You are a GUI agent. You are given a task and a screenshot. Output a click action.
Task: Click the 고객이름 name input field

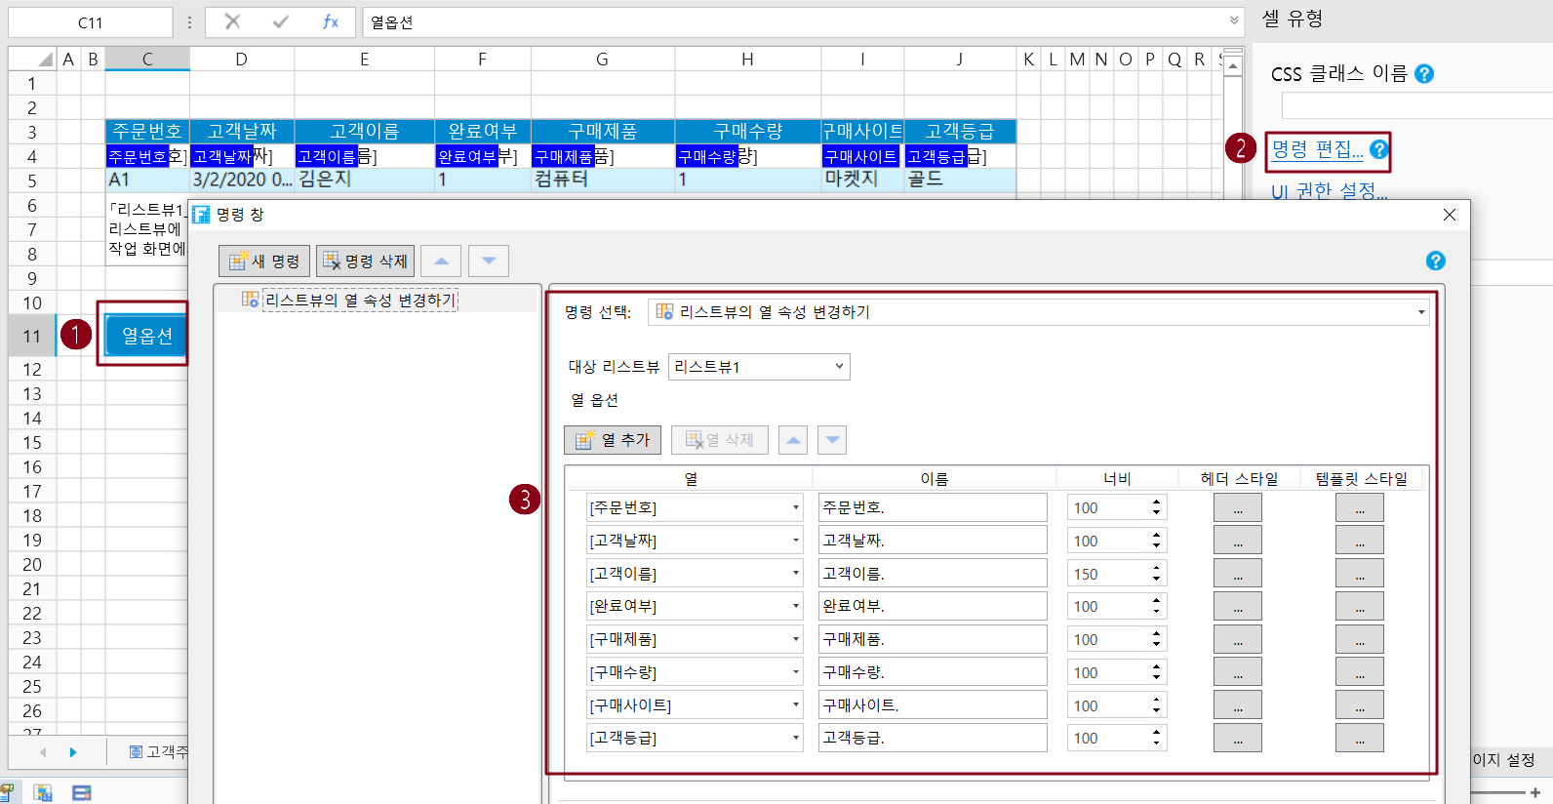932,574
